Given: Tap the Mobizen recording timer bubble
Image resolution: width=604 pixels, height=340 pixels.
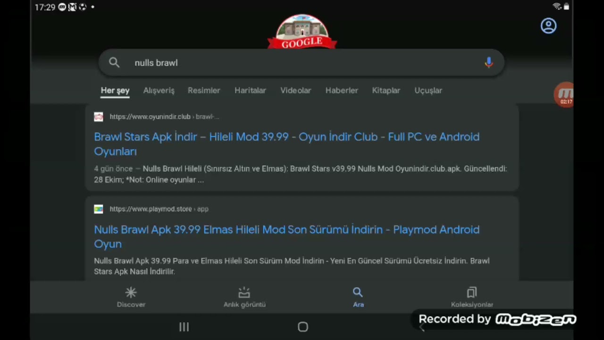Looking at the screenshot, I should click(x=564, y=94).
